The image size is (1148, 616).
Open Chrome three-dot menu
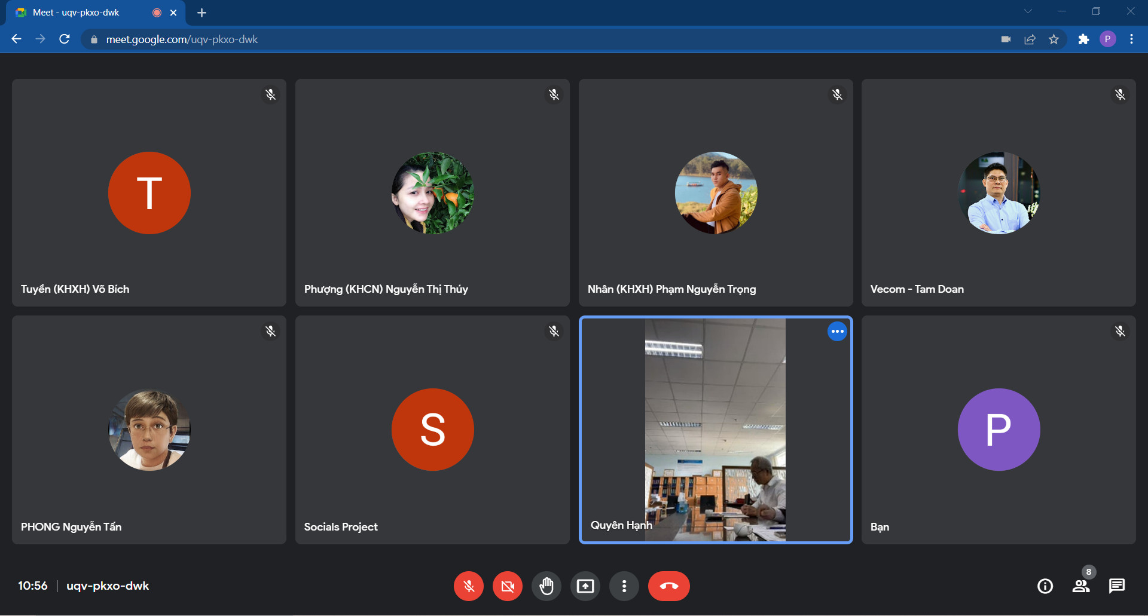(x=1131, y=39)
